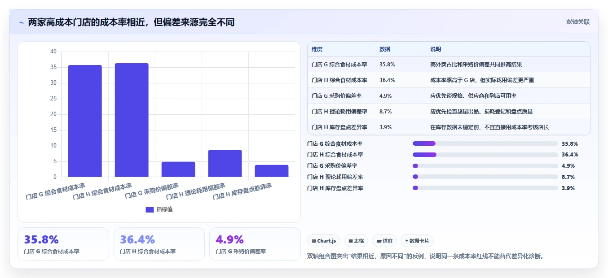Click note 应优先检查超量出品、损耗登记和盘点质量
The width and height of the screenshot is (608, 278).
pos(481,112)
